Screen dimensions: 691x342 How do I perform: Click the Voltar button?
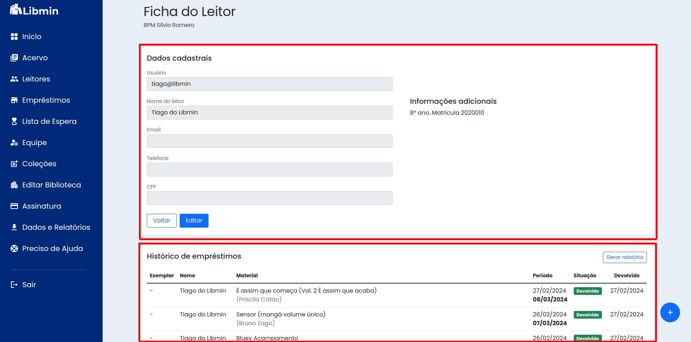pos(161,221)
